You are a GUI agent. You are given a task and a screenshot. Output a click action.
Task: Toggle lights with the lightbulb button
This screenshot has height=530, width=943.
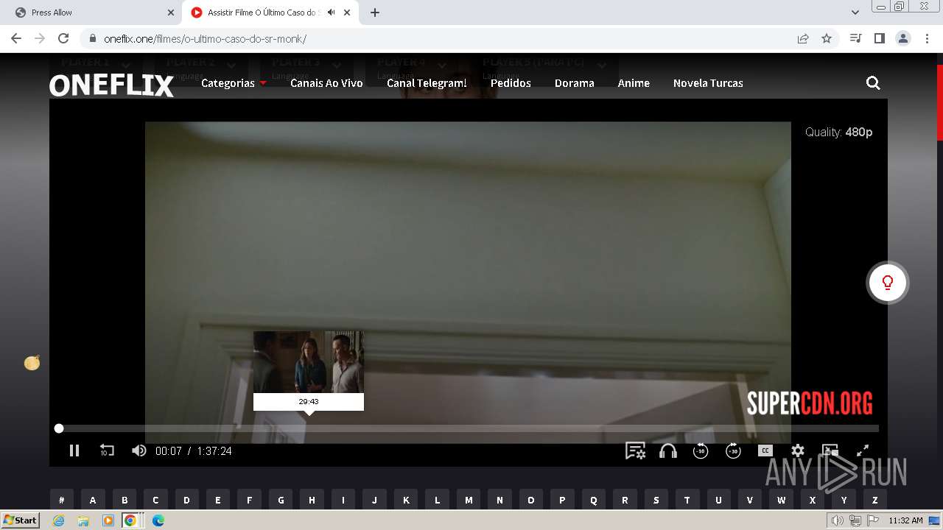pyautogui.click(x=888, y=283)
